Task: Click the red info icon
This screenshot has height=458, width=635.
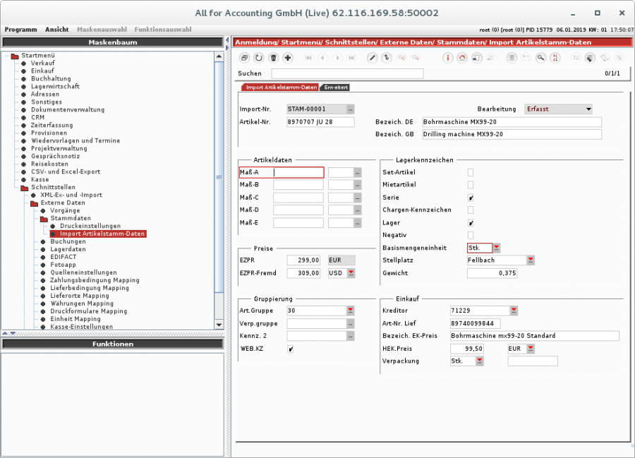Action: 447,58
